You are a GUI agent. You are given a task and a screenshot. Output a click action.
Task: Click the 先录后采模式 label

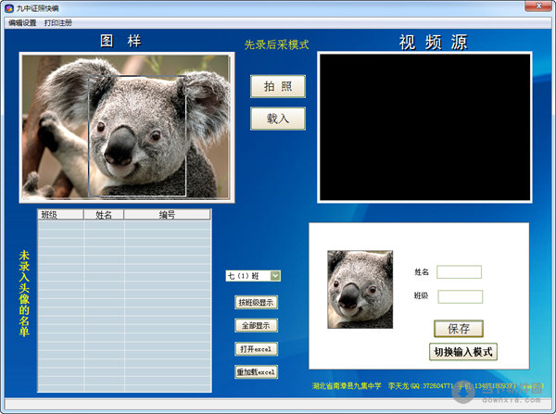tap(276, 44)
